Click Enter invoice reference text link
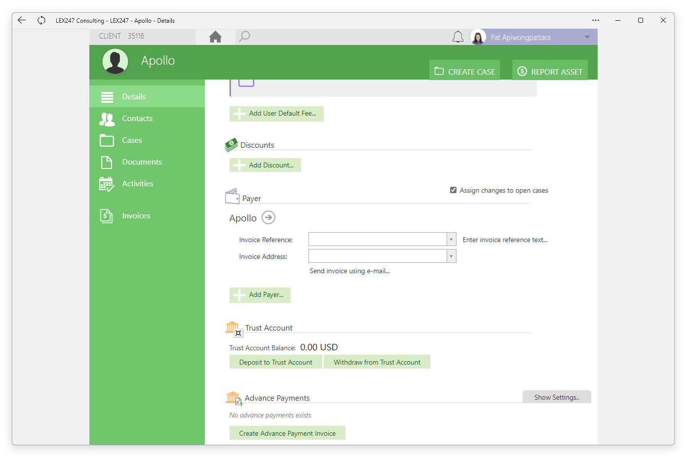The height and width of the screenshot is (457, 686). [505, 240]
